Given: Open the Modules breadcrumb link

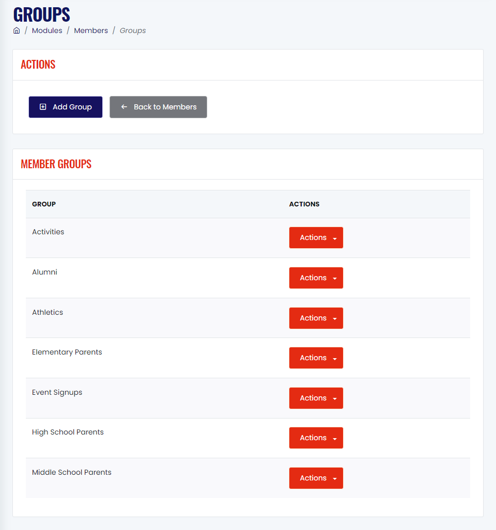Looking at the screenshot, I should click(x=47, y=30).
